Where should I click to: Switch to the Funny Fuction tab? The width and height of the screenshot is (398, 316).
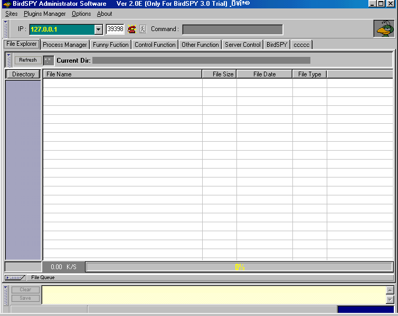point(111,45)
